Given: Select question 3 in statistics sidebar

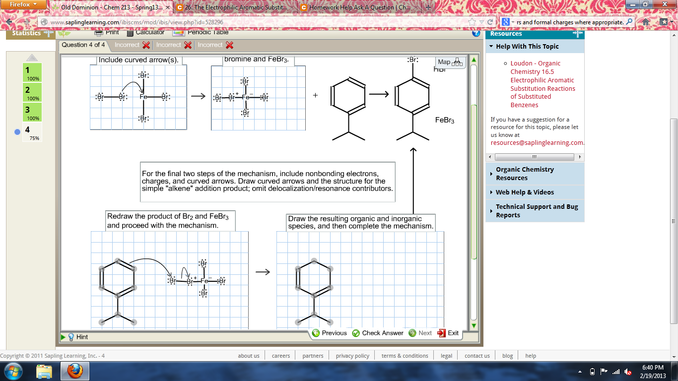Looking at the screenshot, I should click(33, 112).
